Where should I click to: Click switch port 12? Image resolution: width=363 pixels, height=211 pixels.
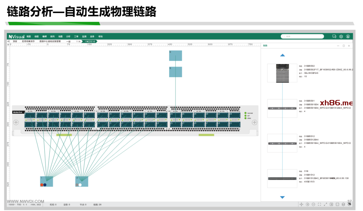tap(103, 115)
